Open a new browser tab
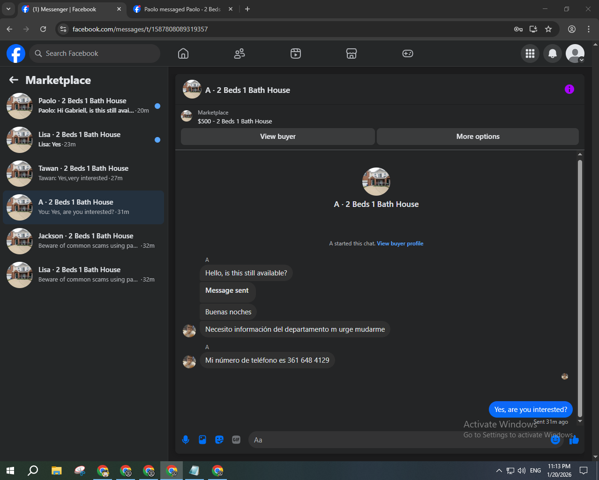This screenshot has height=480, width=599. pos(247,9)
